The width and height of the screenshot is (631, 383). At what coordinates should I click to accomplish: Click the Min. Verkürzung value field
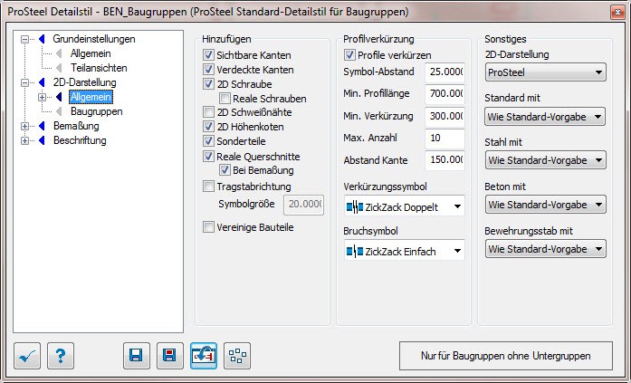[445, 116]
